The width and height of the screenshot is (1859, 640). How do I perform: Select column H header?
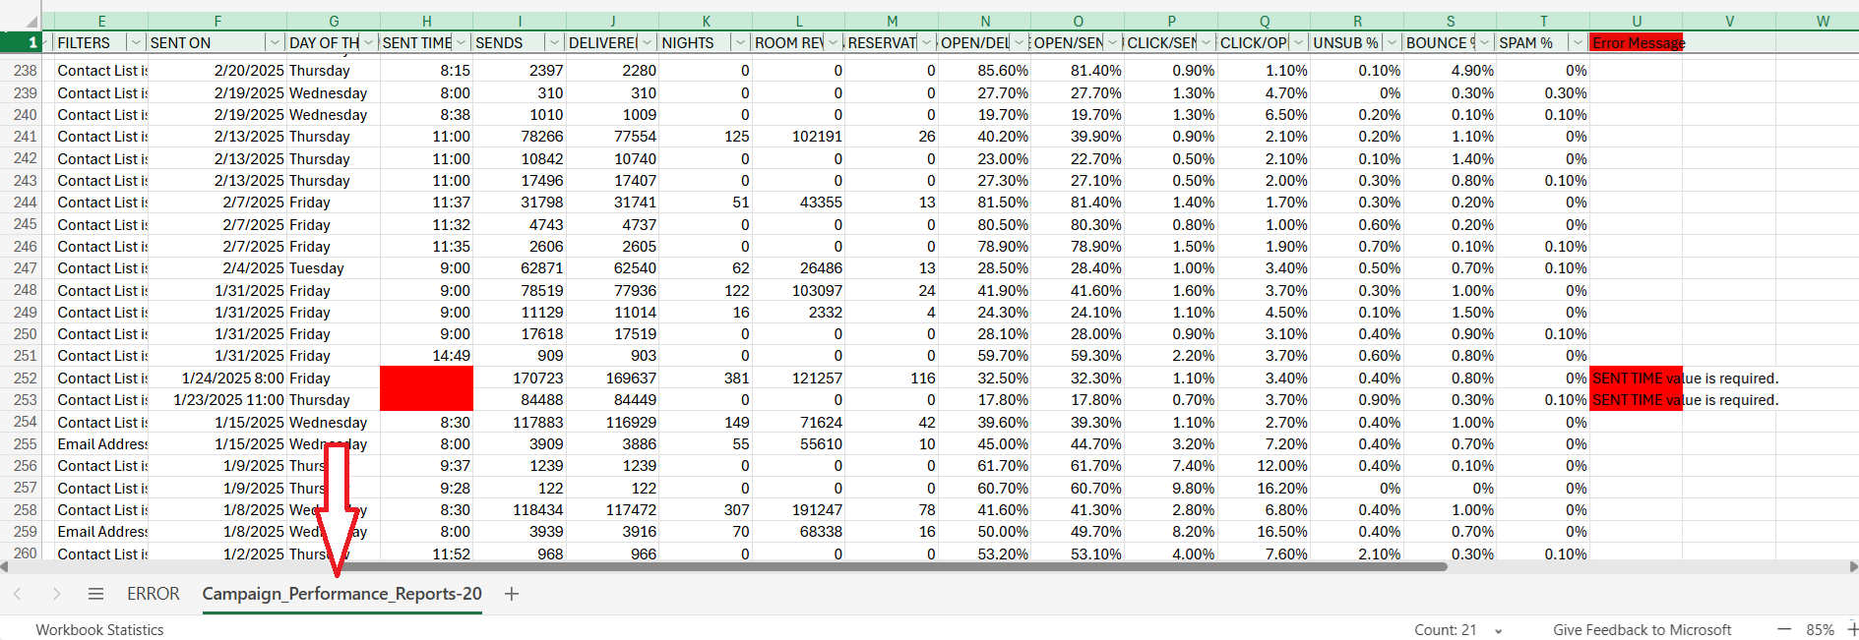(426, 22)
